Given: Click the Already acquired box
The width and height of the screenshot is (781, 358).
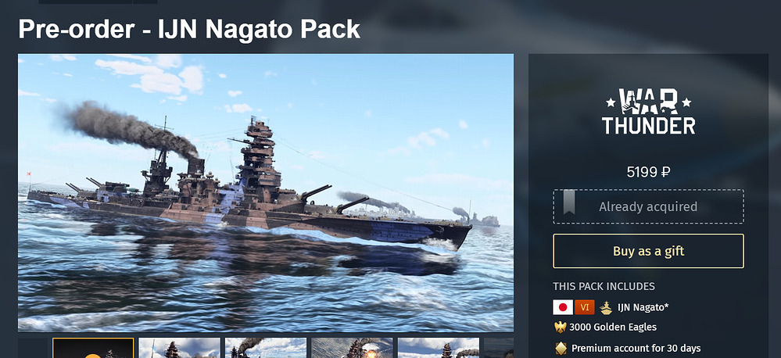Looking at the screenshot, I should [649, 206].
